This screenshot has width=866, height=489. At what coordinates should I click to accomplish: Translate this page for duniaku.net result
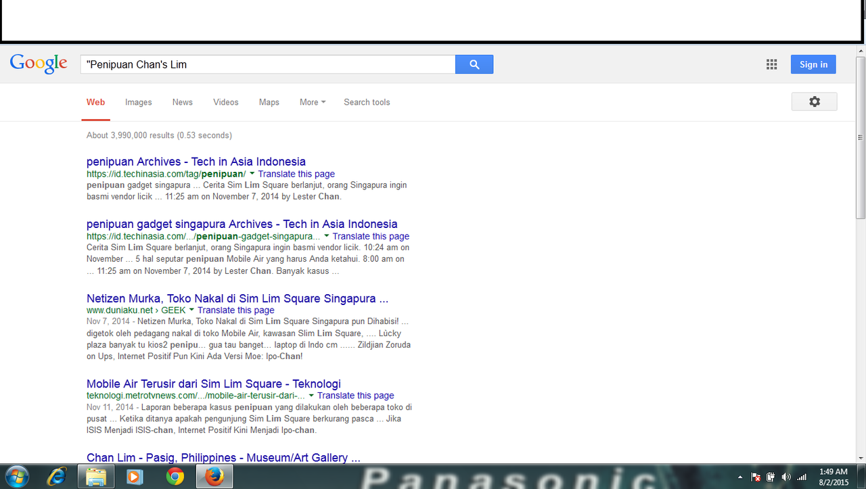(236, 310)
